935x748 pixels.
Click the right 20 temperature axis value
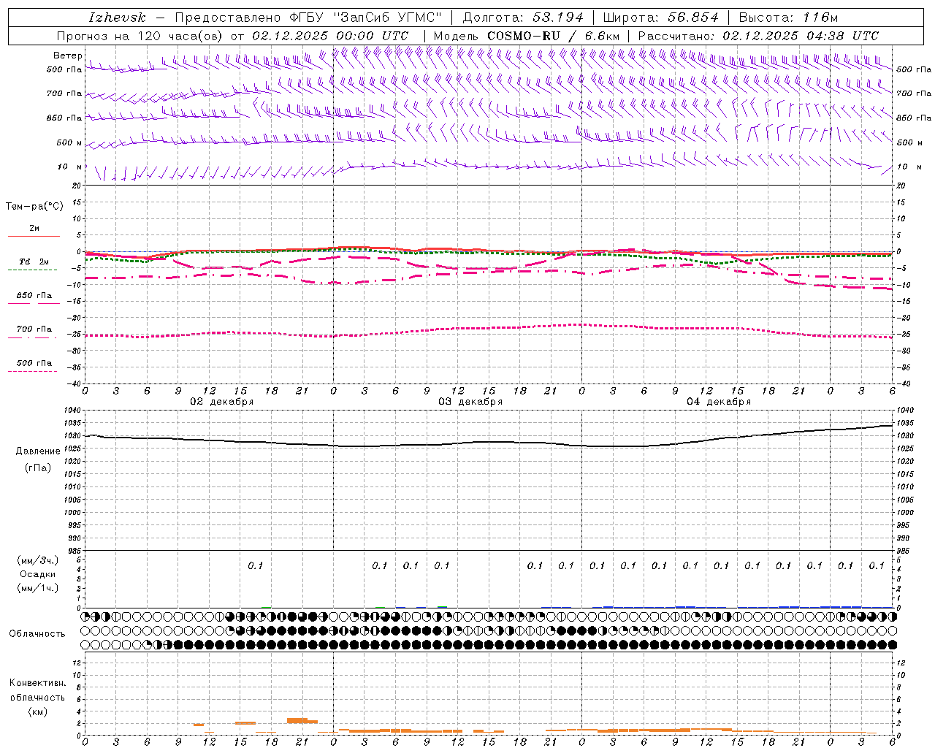point(902,186)
